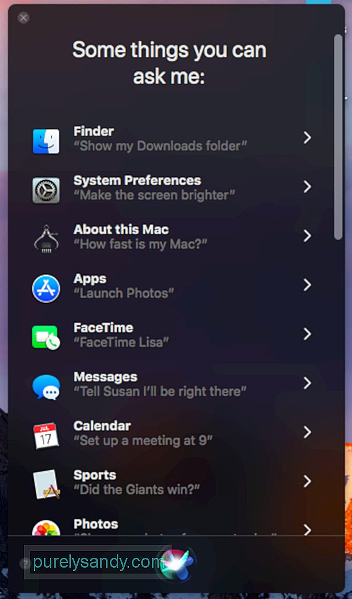Select the "FaceTime Lisa" example text

click(121, 342)
